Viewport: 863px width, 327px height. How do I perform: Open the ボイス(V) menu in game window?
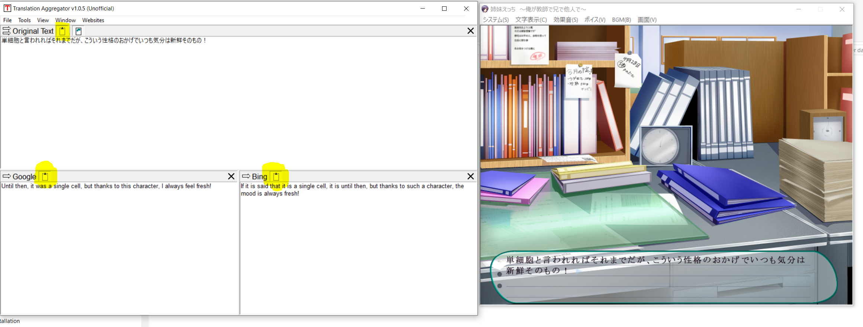(595, 20)
